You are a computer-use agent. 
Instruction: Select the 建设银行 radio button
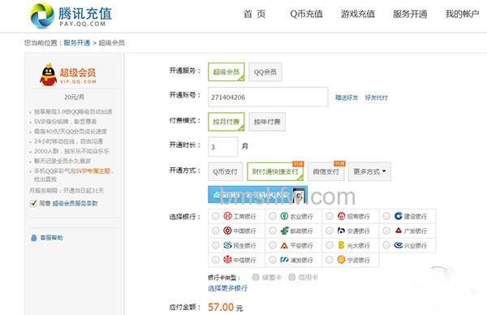pos(386,216)
